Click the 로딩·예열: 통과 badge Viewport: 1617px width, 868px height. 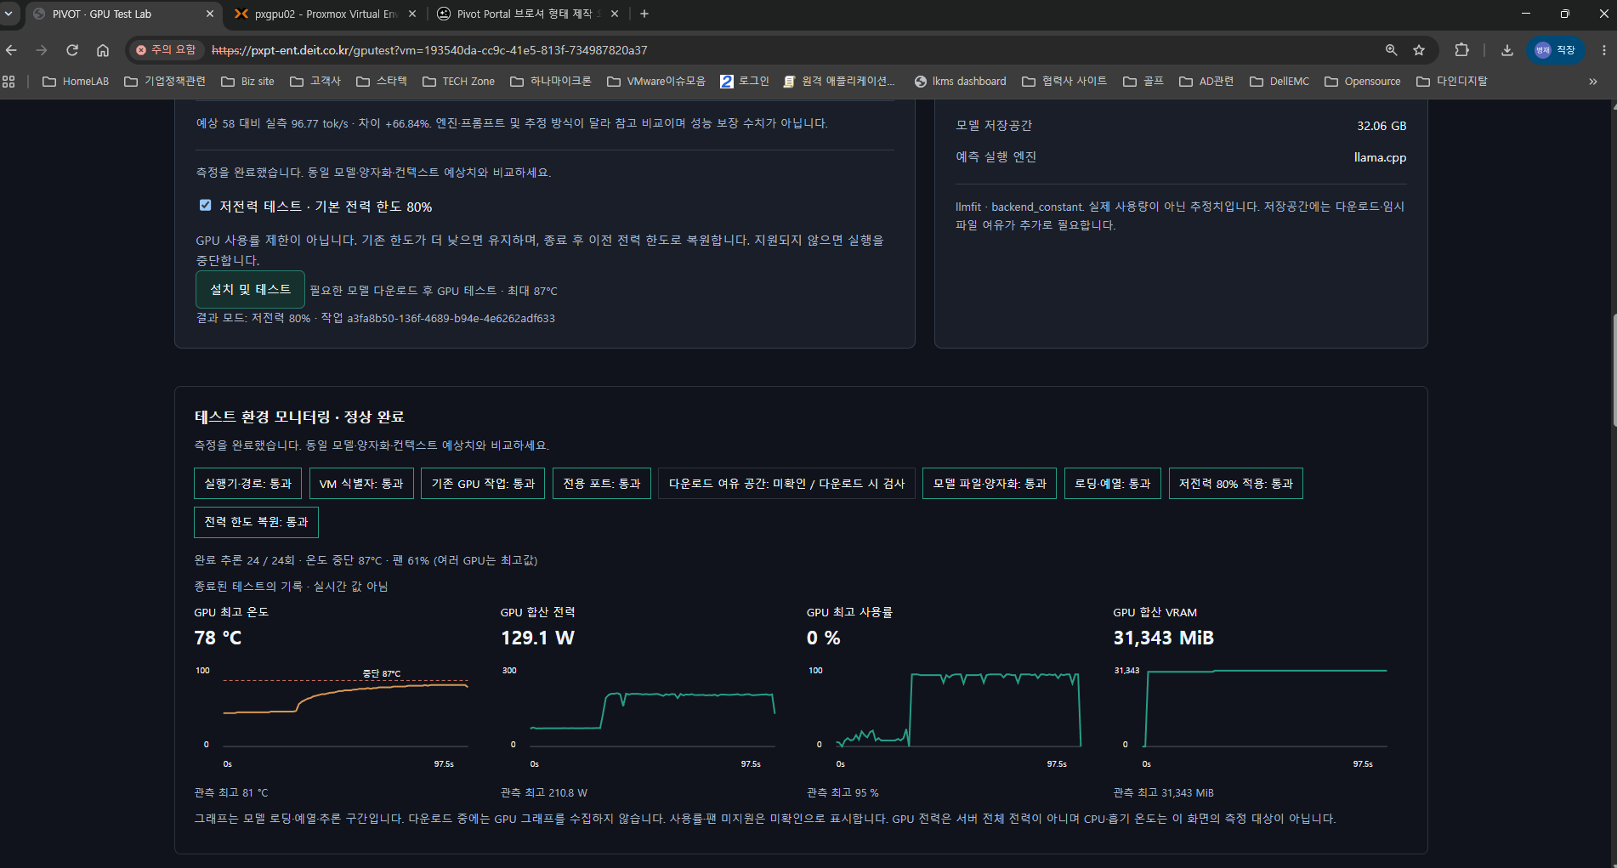pos(1112,484)
